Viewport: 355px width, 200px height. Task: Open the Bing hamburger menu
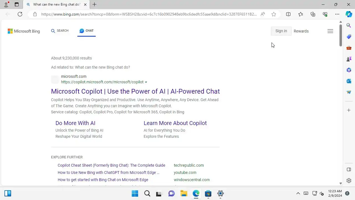(x=330, y=31)
